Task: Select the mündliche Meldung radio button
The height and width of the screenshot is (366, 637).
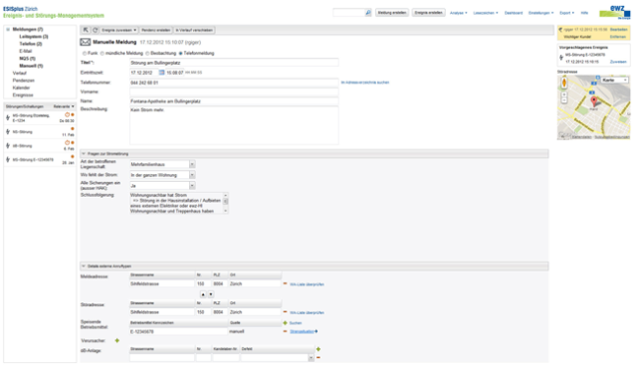Action: [x=103, y=53]
